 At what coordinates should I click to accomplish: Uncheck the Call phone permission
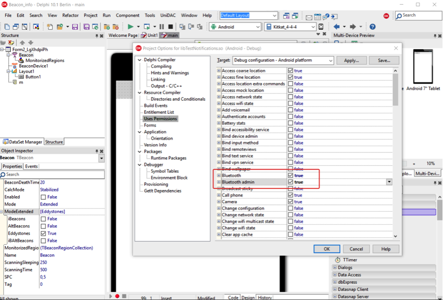[x=290, y=195]
